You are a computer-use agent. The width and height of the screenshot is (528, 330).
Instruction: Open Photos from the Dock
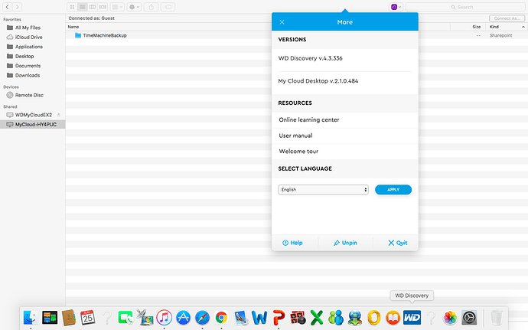click(450, 318)
